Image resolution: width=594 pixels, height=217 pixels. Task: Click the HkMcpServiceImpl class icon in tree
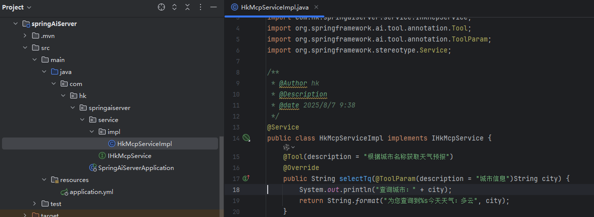click(111, 143)
